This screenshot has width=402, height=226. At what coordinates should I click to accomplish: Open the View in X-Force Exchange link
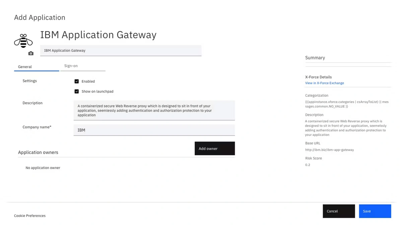pos(324,83)
